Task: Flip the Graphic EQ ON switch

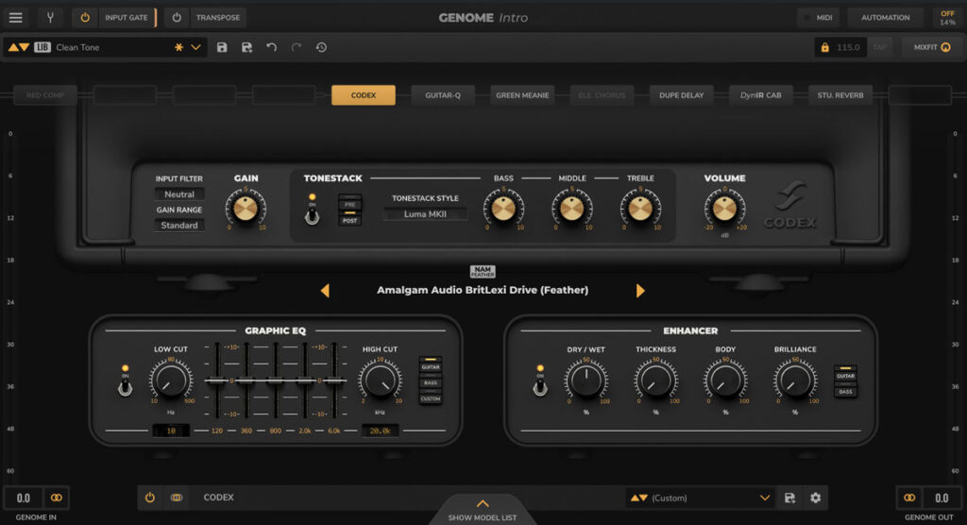Action: point(126,387)
